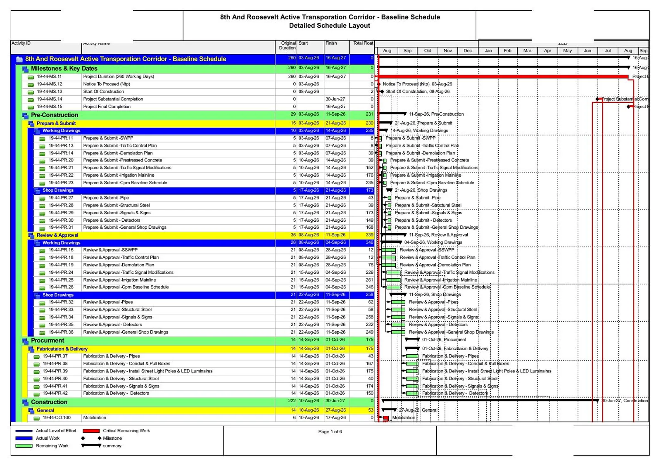Click the summary legend entry
The width and height of the screenshot is (661, 467).
click(102, 446)
